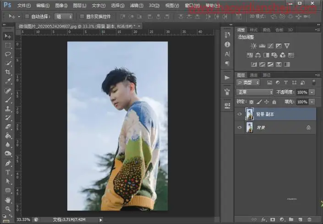Select the Paint Bucket tool
Viewport: 323px width, 224px height.
[8, 136]
